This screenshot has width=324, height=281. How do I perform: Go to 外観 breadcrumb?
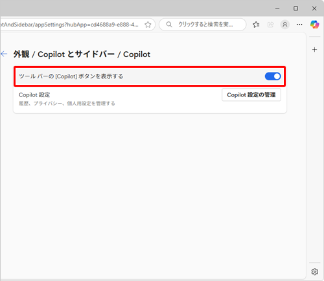pos(21,54)
